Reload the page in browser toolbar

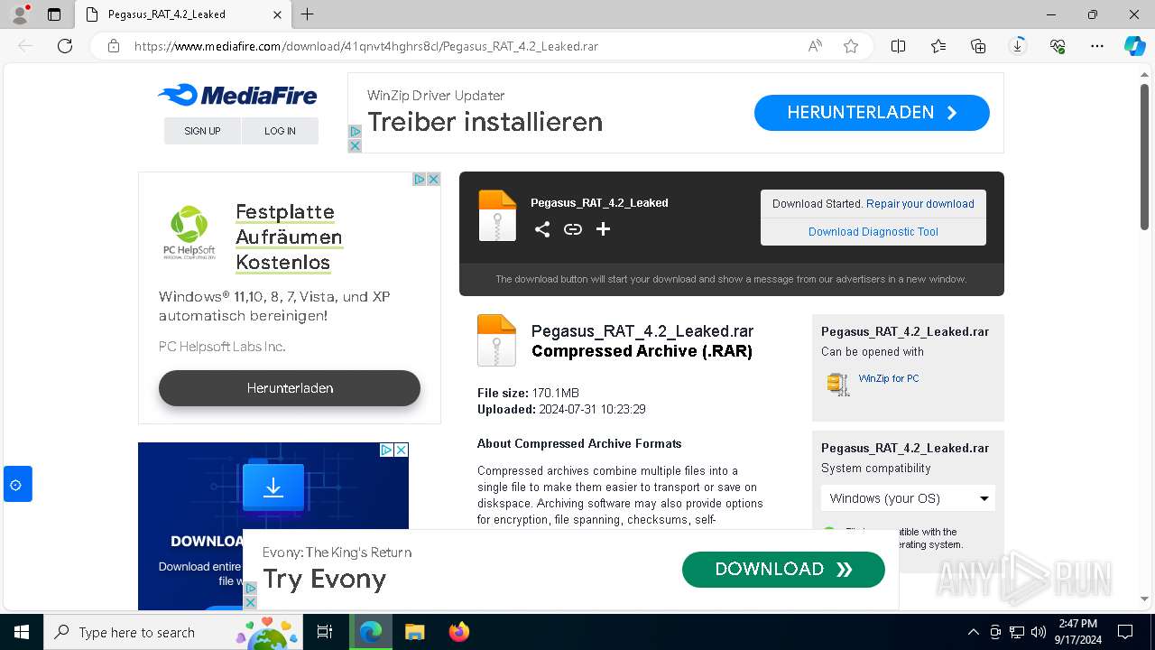pyautogui.click(x=65, y=46)
